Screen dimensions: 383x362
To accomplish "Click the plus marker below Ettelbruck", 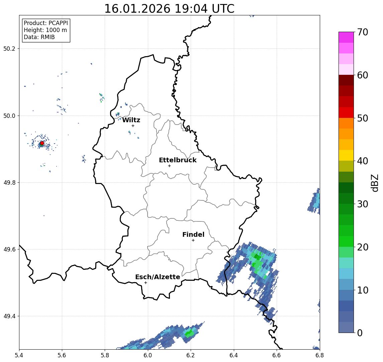I will [x=169, y=166].
